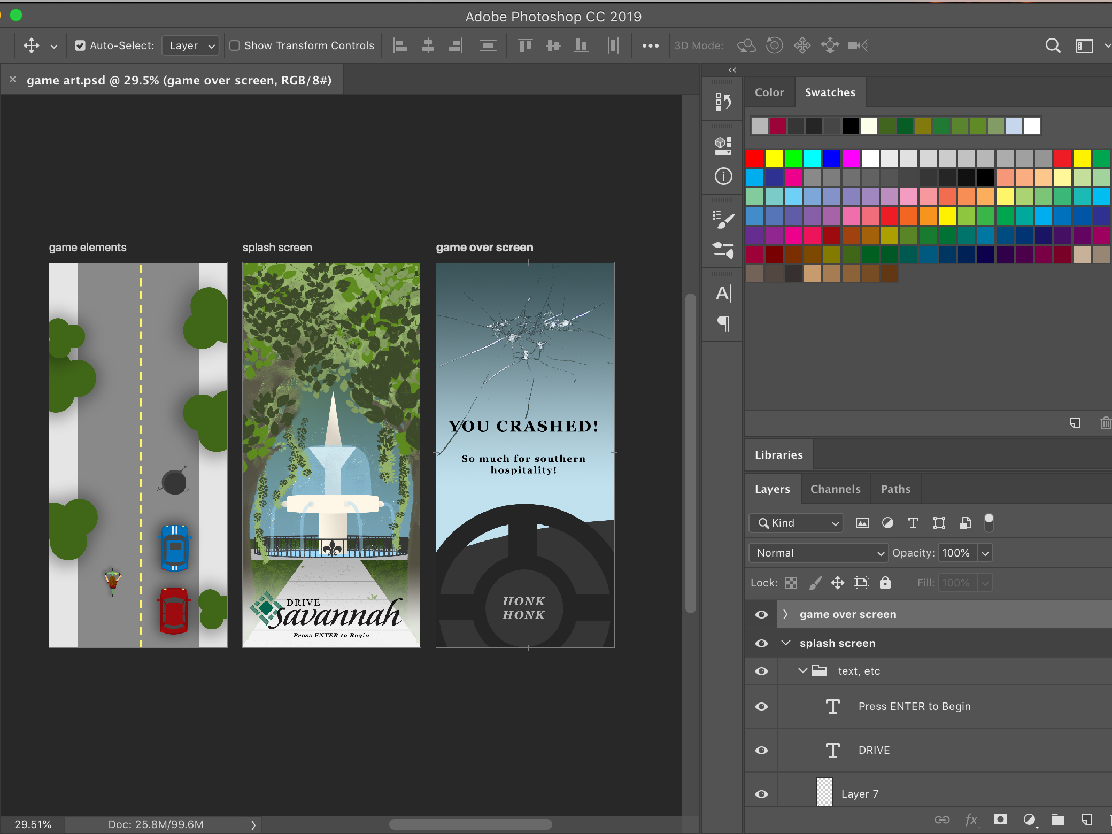Viewport: 1112px width, 834px height.
Task: Click the zoom percentage field
Action: click(x=33, y=824)
